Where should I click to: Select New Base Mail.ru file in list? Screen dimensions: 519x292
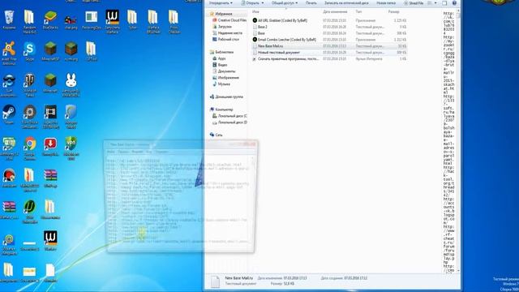pyautogui.click(x=330, y=46)
